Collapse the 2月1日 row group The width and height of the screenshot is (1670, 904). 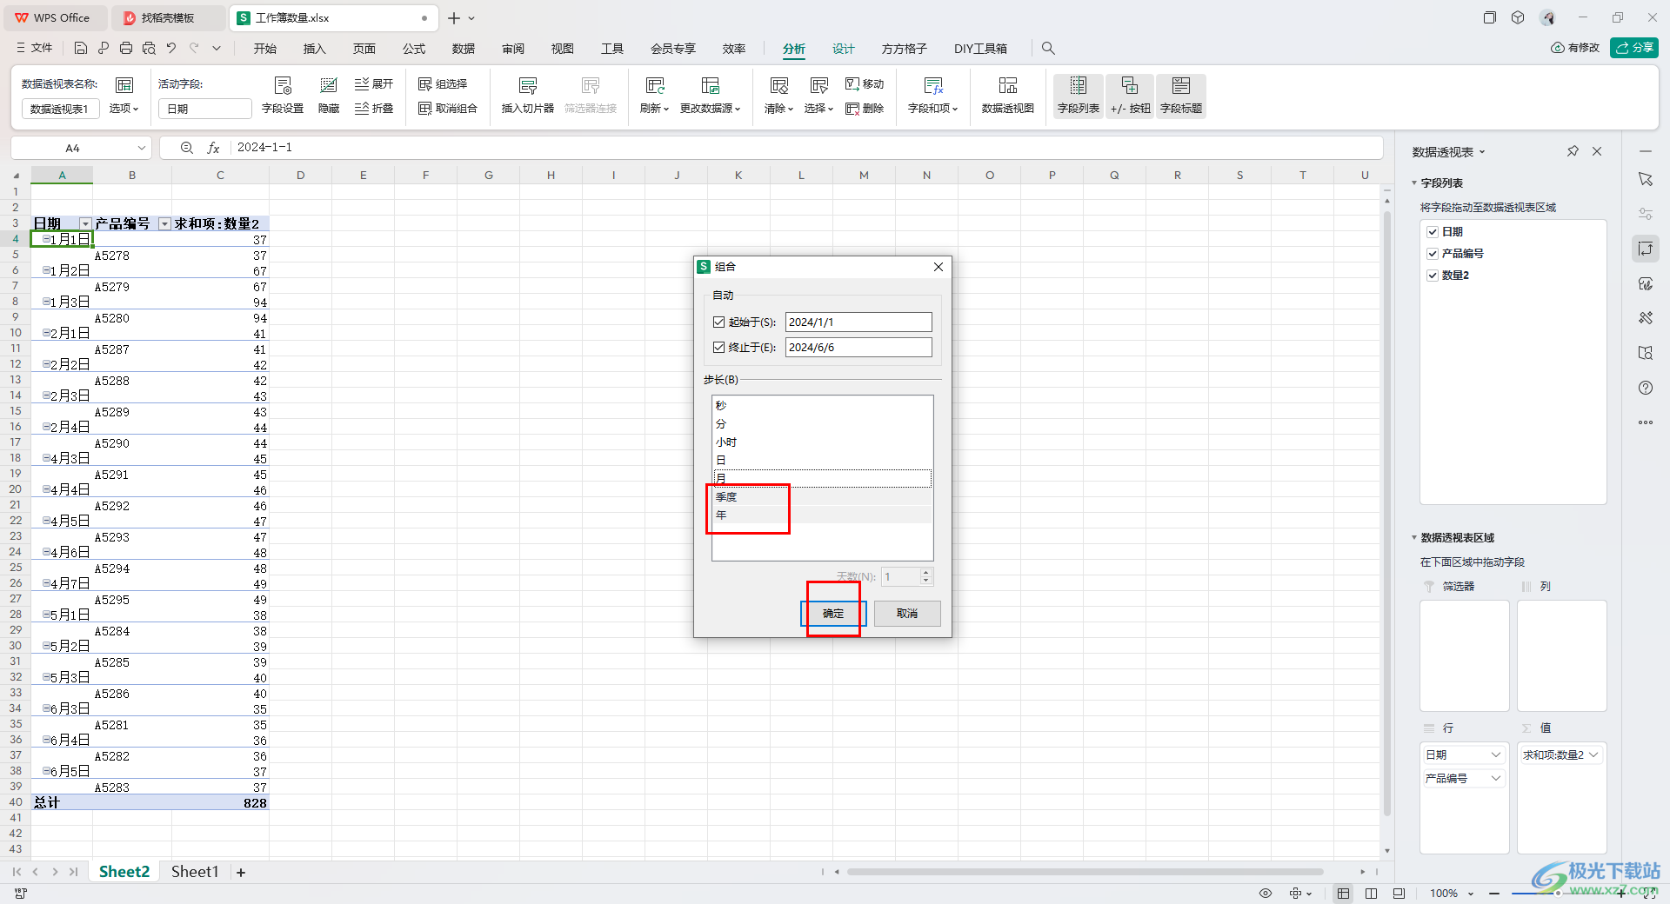pos(46,333)
